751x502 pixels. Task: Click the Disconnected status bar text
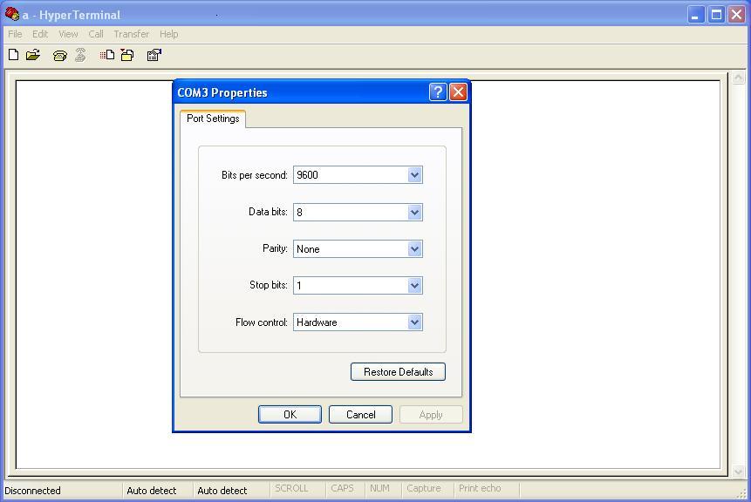32,491
